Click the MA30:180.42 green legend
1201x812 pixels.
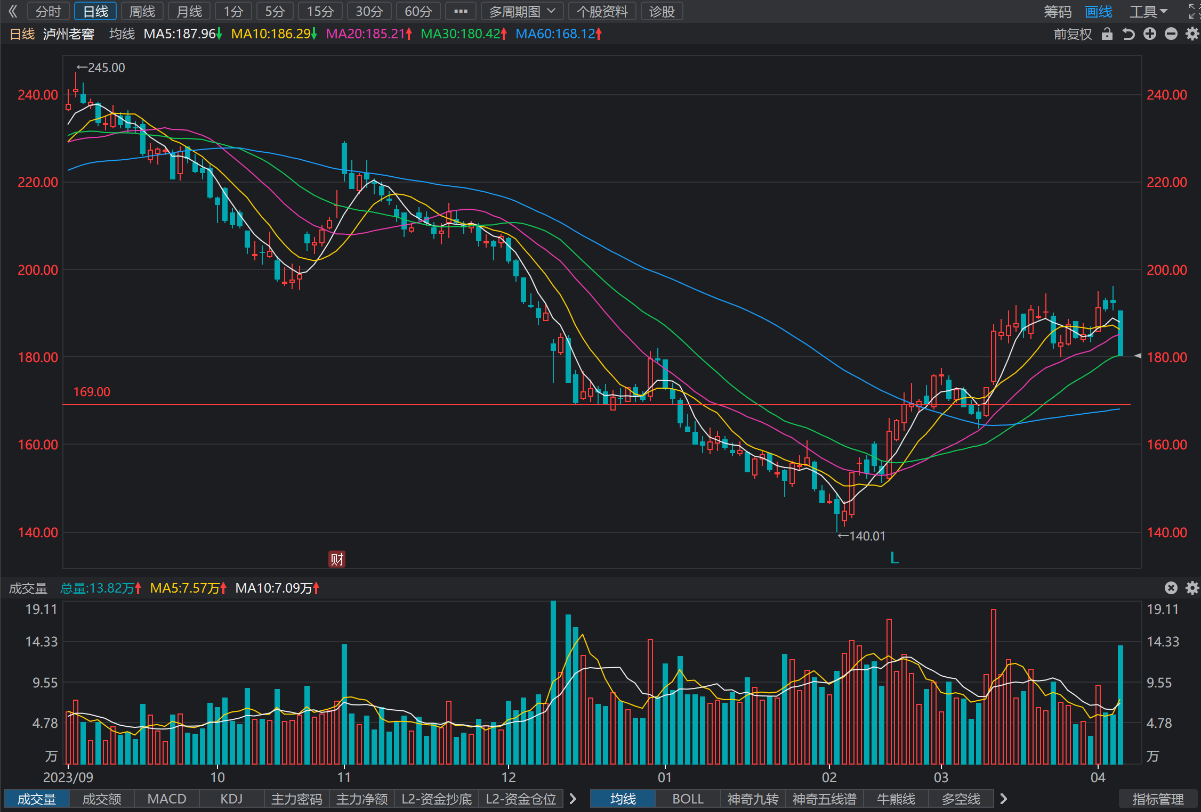tap(464, 34)
